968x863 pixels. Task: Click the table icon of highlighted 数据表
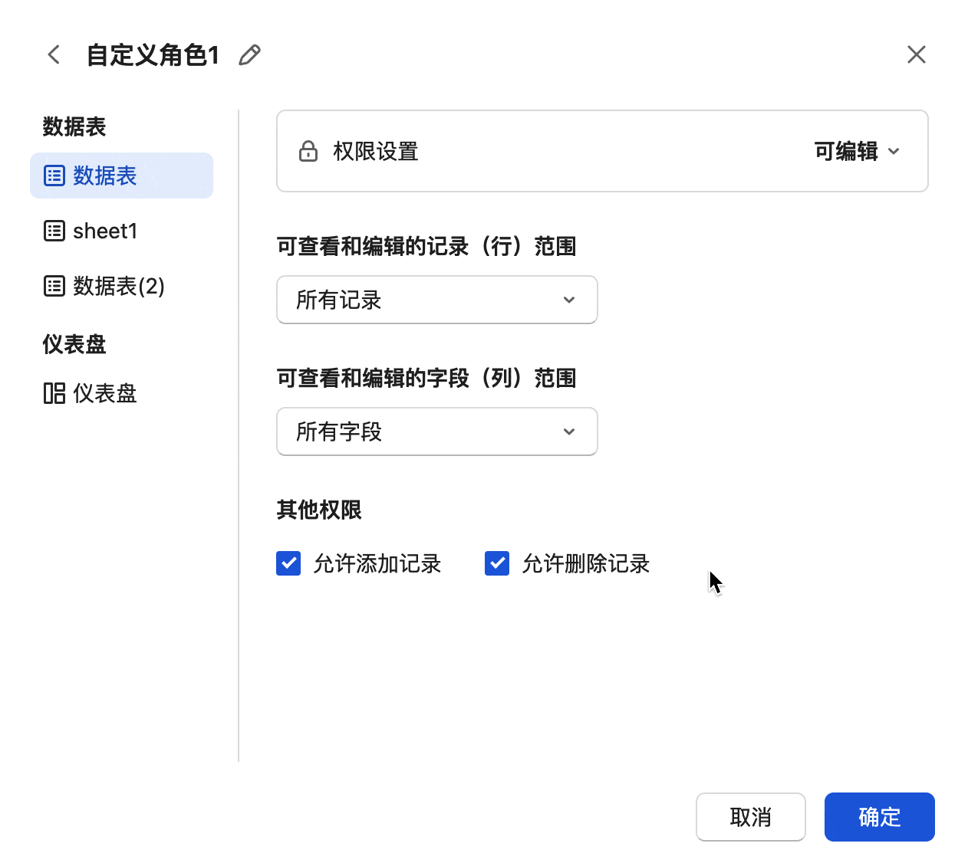coord(54,176)
